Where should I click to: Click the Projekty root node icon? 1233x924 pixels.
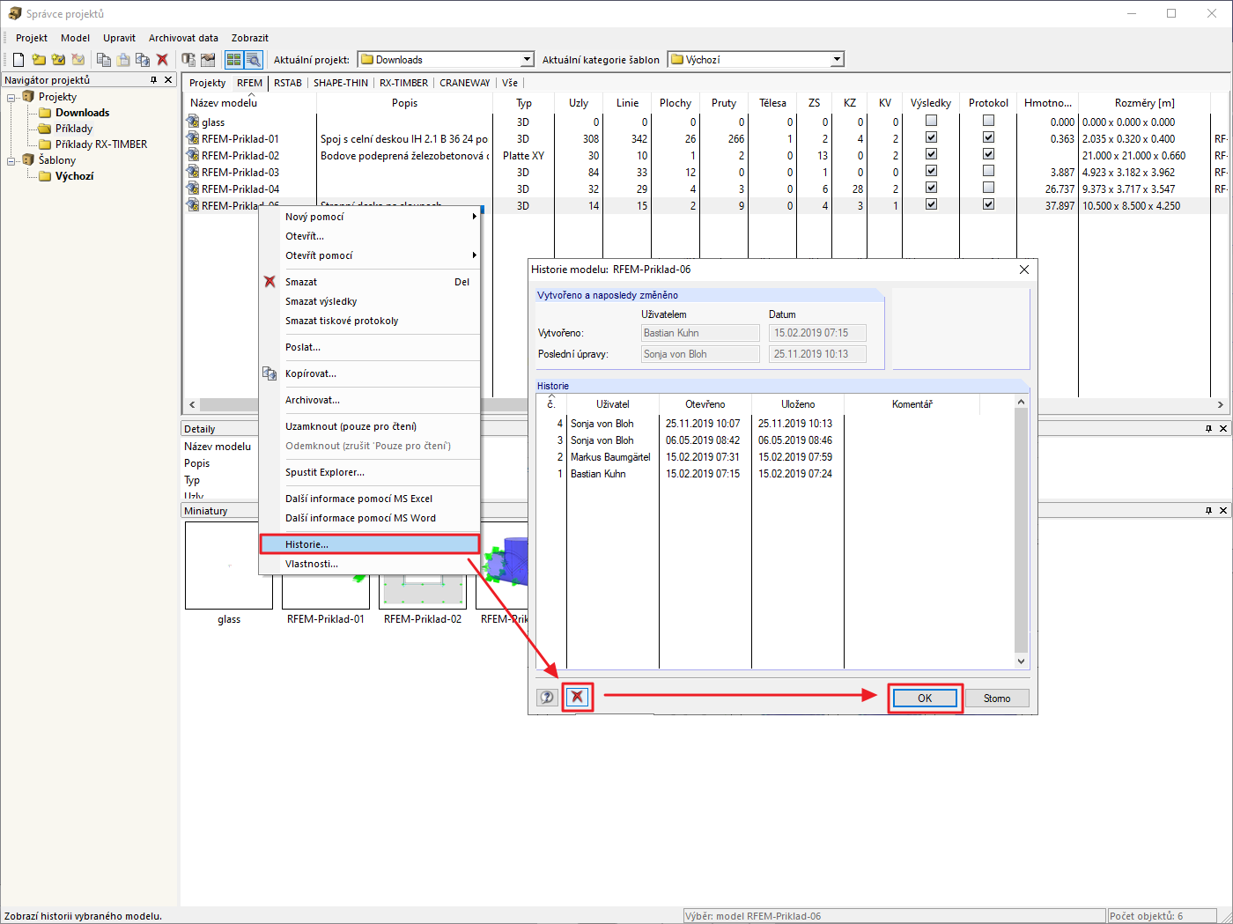click(x=28, y=97)
